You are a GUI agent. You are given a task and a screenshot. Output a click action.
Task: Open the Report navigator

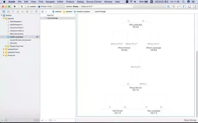[37, 12]
